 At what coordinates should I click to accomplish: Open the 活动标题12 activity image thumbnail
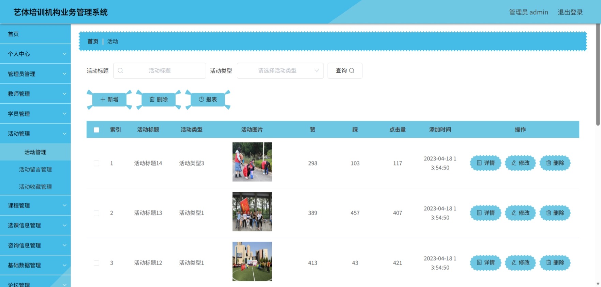(252, 261)
